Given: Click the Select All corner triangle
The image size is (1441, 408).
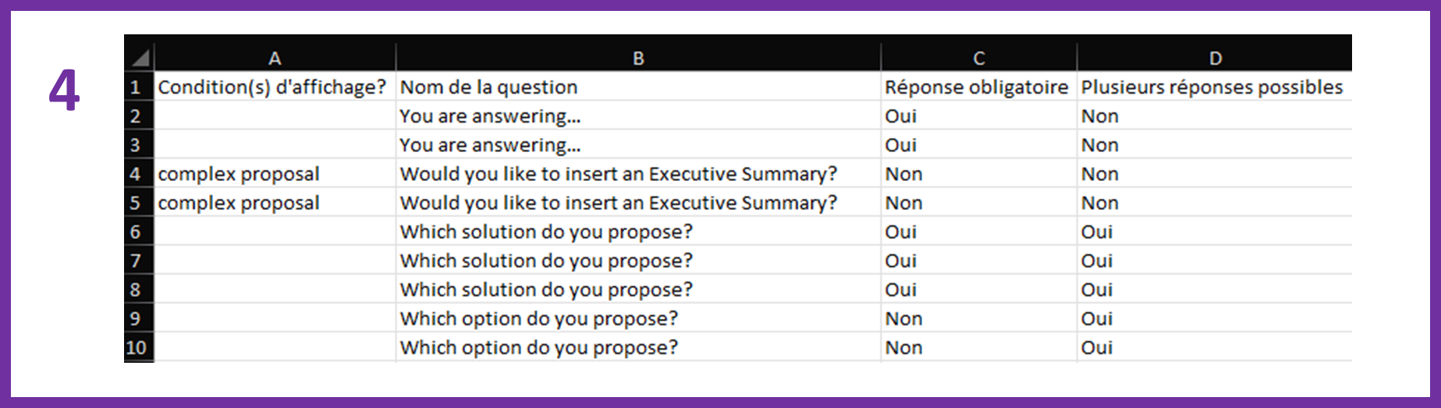Looking at the screenshot, I should [140, 58].
